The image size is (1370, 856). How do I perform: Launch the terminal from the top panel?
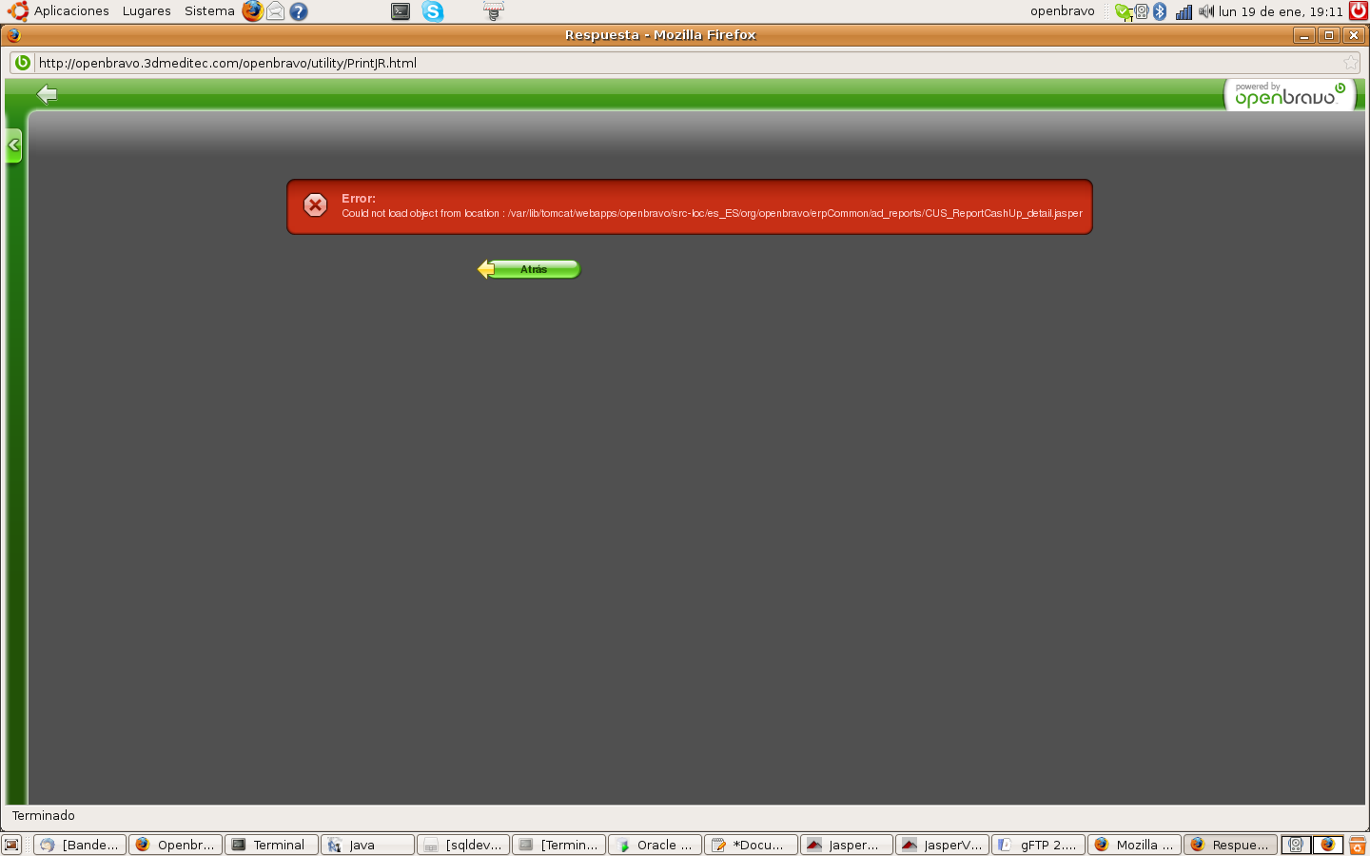click(401, 11)
